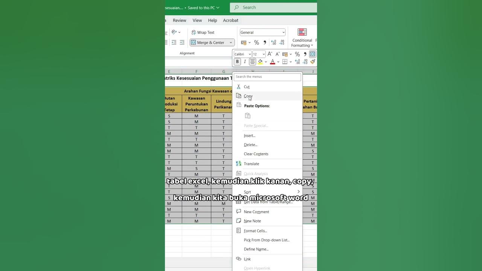Viewport: 482px width, 271px height.
Task: Apply the yellow fill color swatch
Action: point(260,62)
